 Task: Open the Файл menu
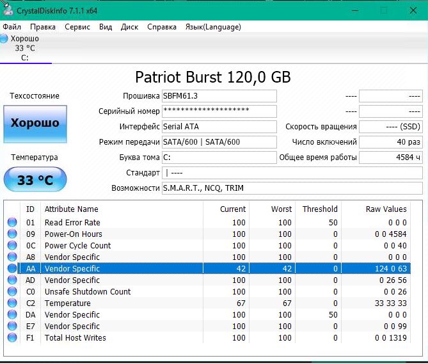(12, 27)
